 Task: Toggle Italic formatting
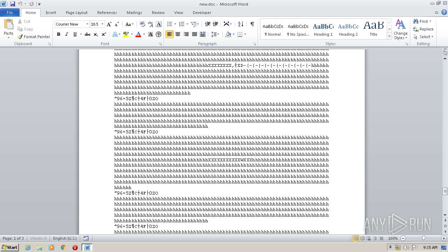point(66,34)
